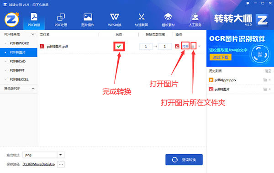The height and width of the screenshot is (173, 274).
Task: Select the WPS转换 tab
Action: click(x=115, y=20)
